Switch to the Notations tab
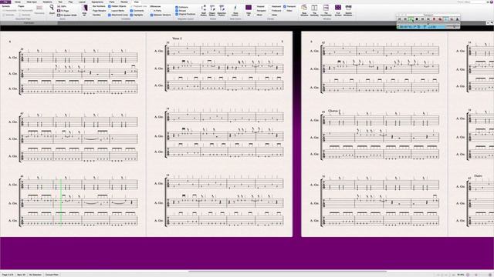The image size is (494, 277). 47,2
